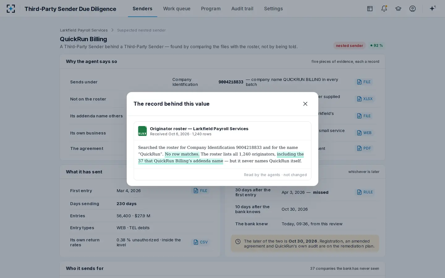Screen dimensions: 445x278
Task: Click 'What it has sent' heading
Action: click(84, 172)
